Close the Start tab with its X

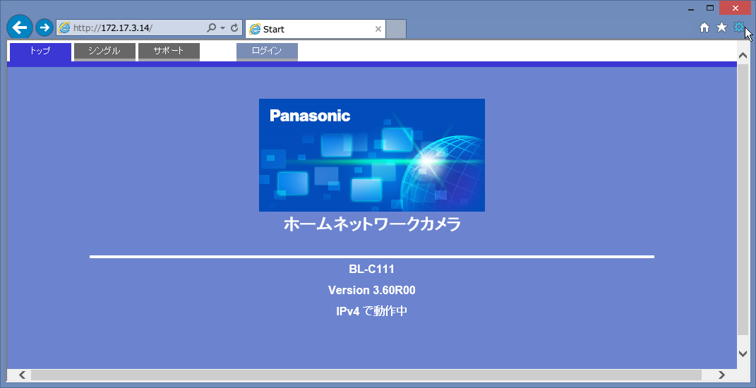(378, 29)
